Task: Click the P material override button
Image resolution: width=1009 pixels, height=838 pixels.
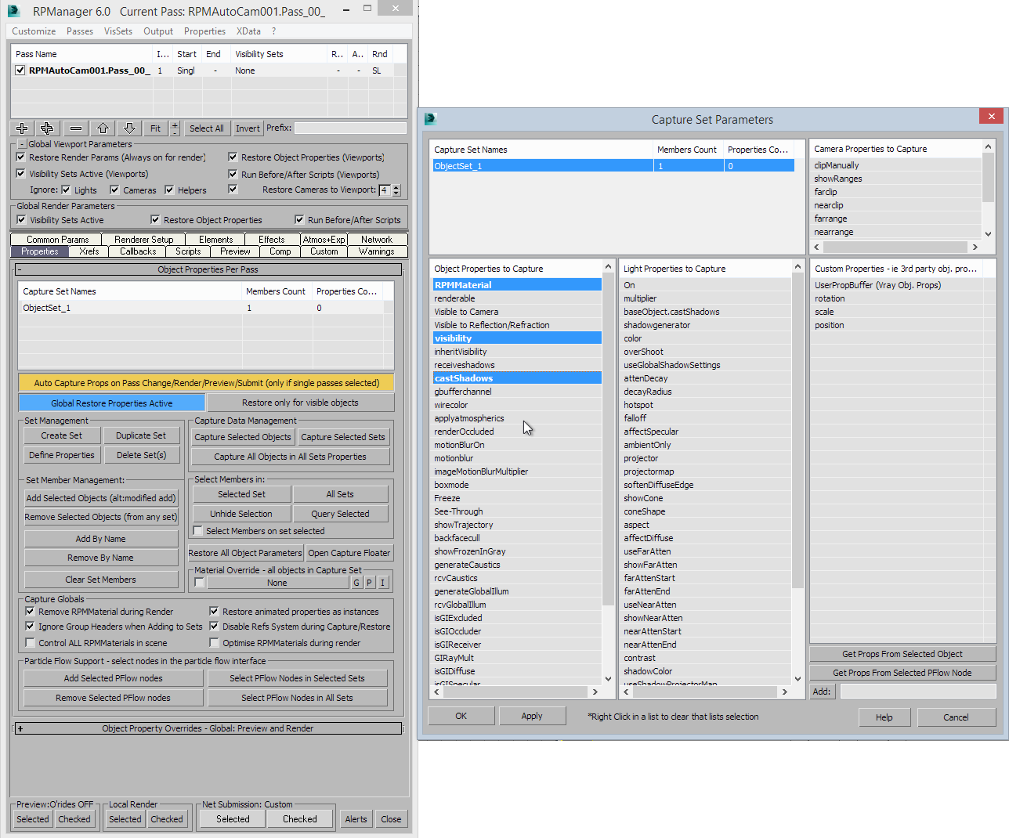Action: (369, 583)
